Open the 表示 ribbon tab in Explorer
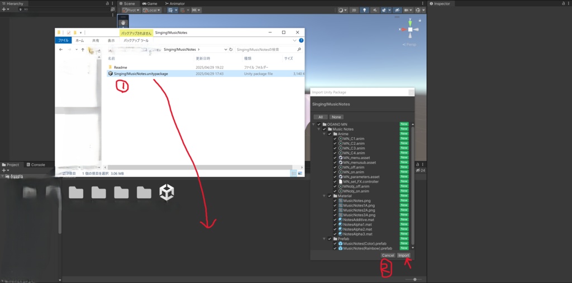Screen dimensions: 572x283 111,41
